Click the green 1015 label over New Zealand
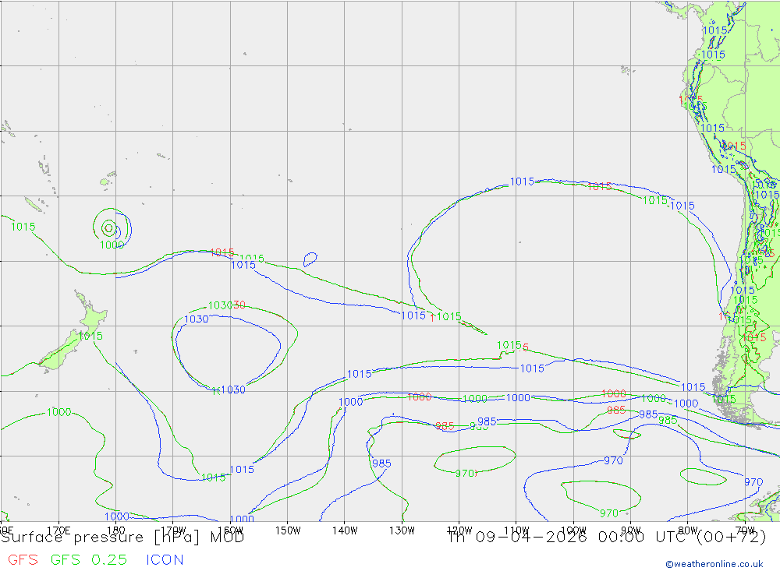780x571 pixels. (90, 336)
